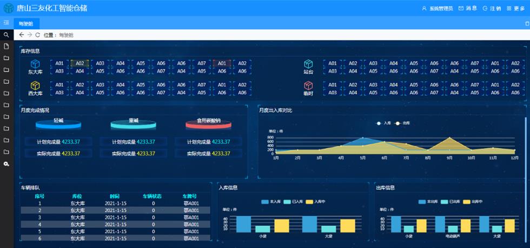The height and width of the screenshot is (248, 530).
Task: Select the yellow 西大库 warehouse cube icon
Action: point(35,86)
